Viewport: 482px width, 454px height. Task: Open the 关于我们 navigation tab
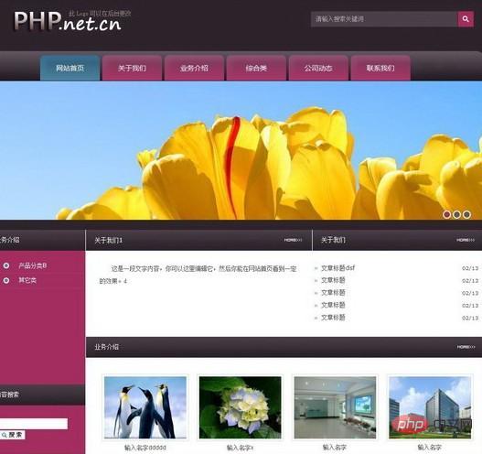(133, 68)
